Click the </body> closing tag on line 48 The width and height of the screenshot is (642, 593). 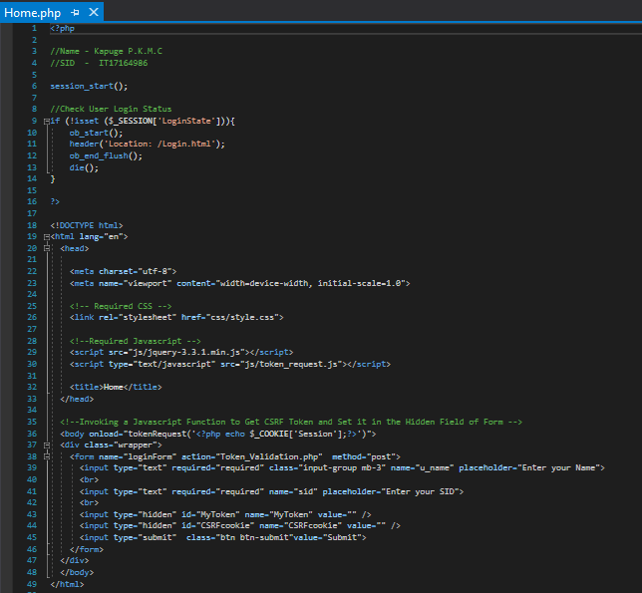tap(77, 572)
